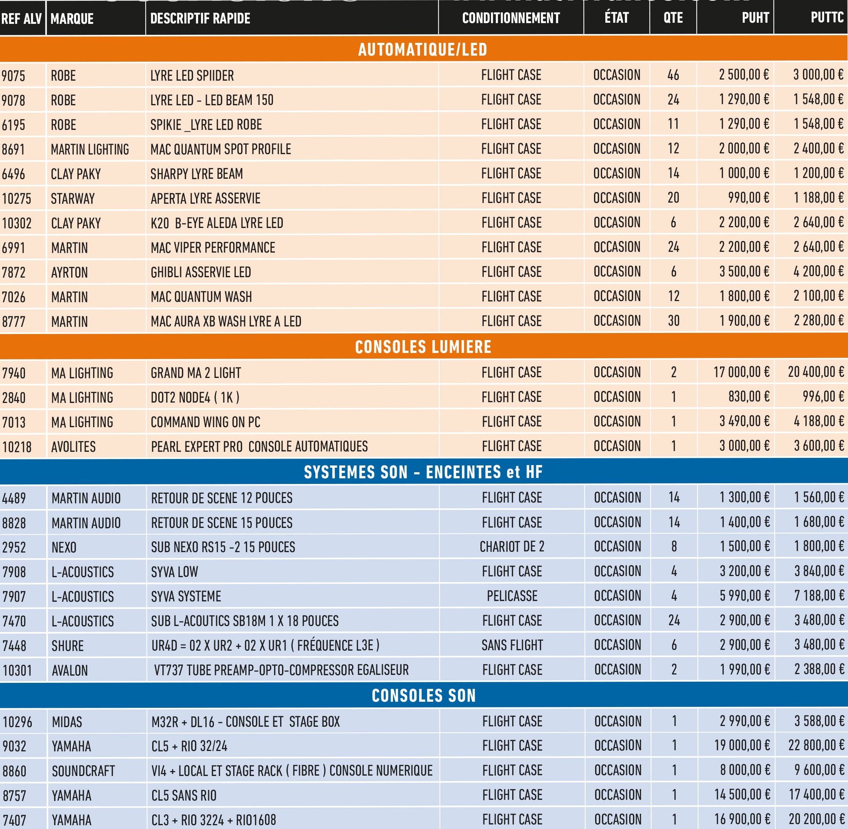Click description K20 B-EYE ALEDA LYRE LED
This screenshot has width=848, height=829.
coord(217,223)
